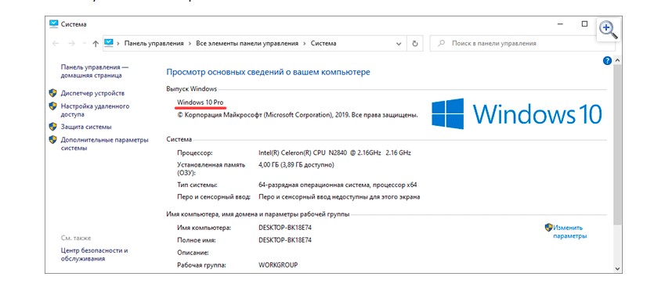Click the DESKTOP-BK18E74 value next to Полное имя

(x=285, y=240)
